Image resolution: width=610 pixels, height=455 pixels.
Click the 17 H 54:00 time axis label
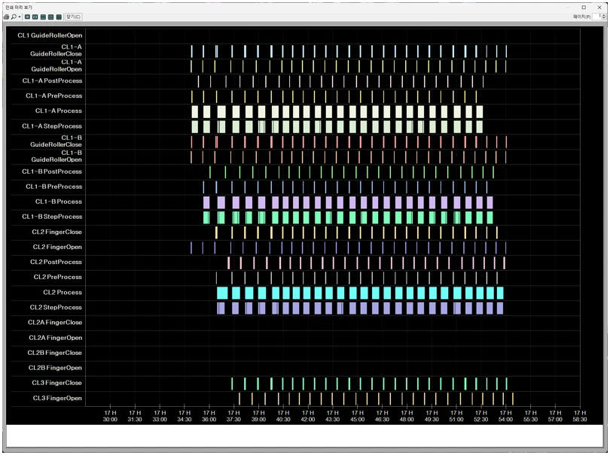pyautogui.click(x=506, y=416)
